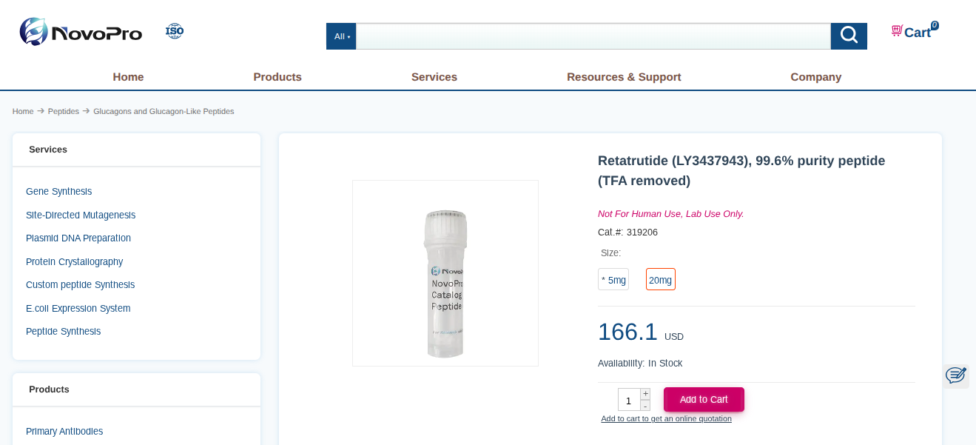Select the 5mg size option
The width and height of the screenshot is (976, 445).
coord(613,280)
